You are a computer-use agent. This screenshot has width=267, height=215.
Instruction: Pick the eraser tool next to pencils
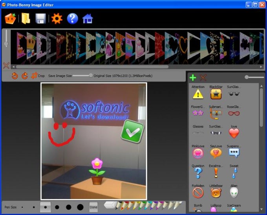pos(110,205)
